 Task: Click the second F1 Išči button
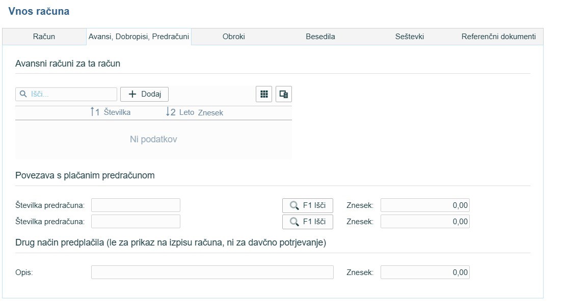coord(307,222)
